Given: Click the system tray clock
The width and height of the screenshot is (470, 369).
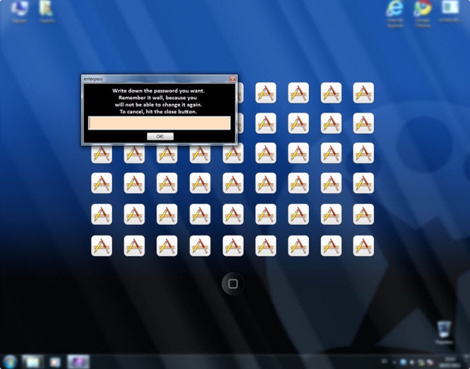Looking at the screenshot, I should click(x=450, y=362).
